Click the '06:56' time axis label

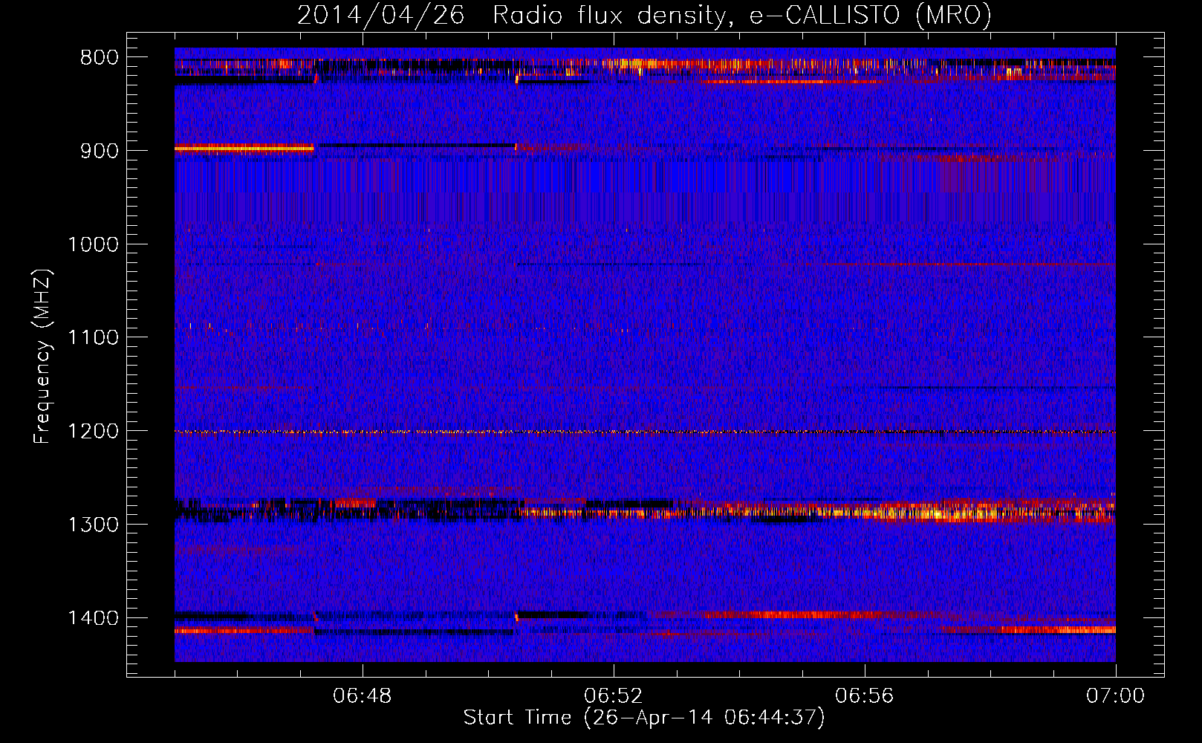click(x=864, y=696)
